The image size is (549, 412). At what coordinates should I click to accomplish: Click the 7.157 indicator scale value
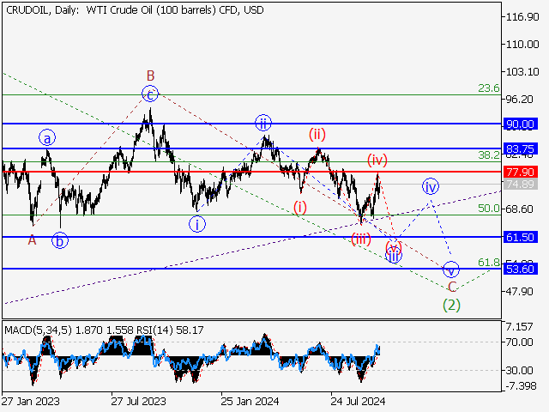point(520,327)
